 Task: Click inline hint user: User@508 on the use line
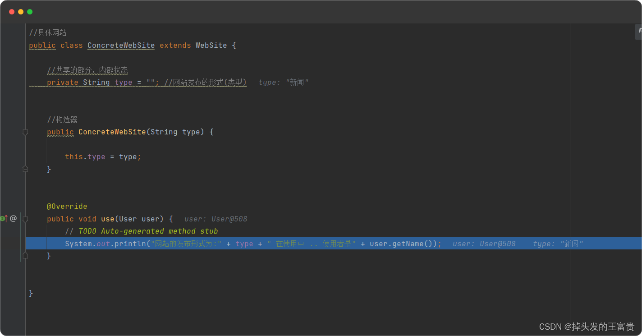(216, 219)
